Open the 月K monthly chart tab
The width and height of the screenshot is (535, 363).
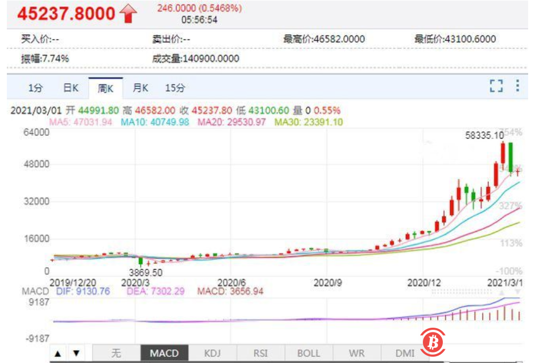click(139, 88)
